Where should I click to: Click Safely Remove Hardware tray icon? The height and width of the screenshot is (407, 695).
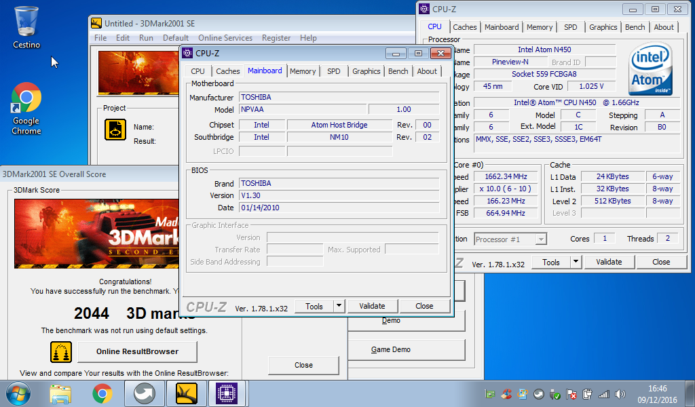[555, 393]
